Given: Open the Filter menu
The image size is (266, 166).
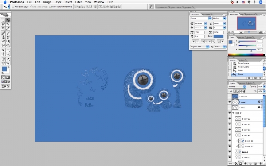Looking at the screenshot, I should pyautogui.click(x=78, y=2).
